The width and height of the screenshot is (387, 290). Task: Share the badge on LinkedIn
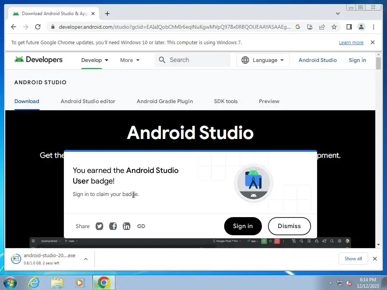(x=127, y=226)
